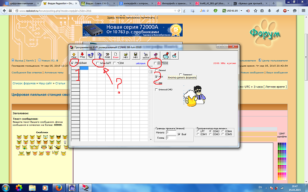Uncheck the PROGRAM checkbox
The height and width of the screenshot is (192, 308).
coord(72,63)
